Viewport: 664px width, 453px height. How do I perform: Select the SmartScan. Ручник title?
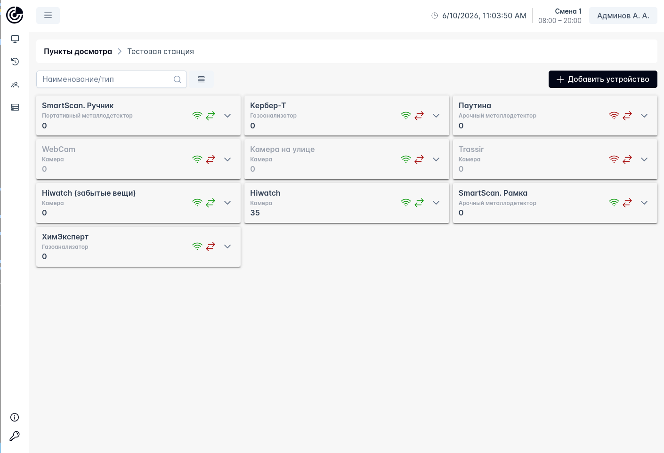[78, 106]
